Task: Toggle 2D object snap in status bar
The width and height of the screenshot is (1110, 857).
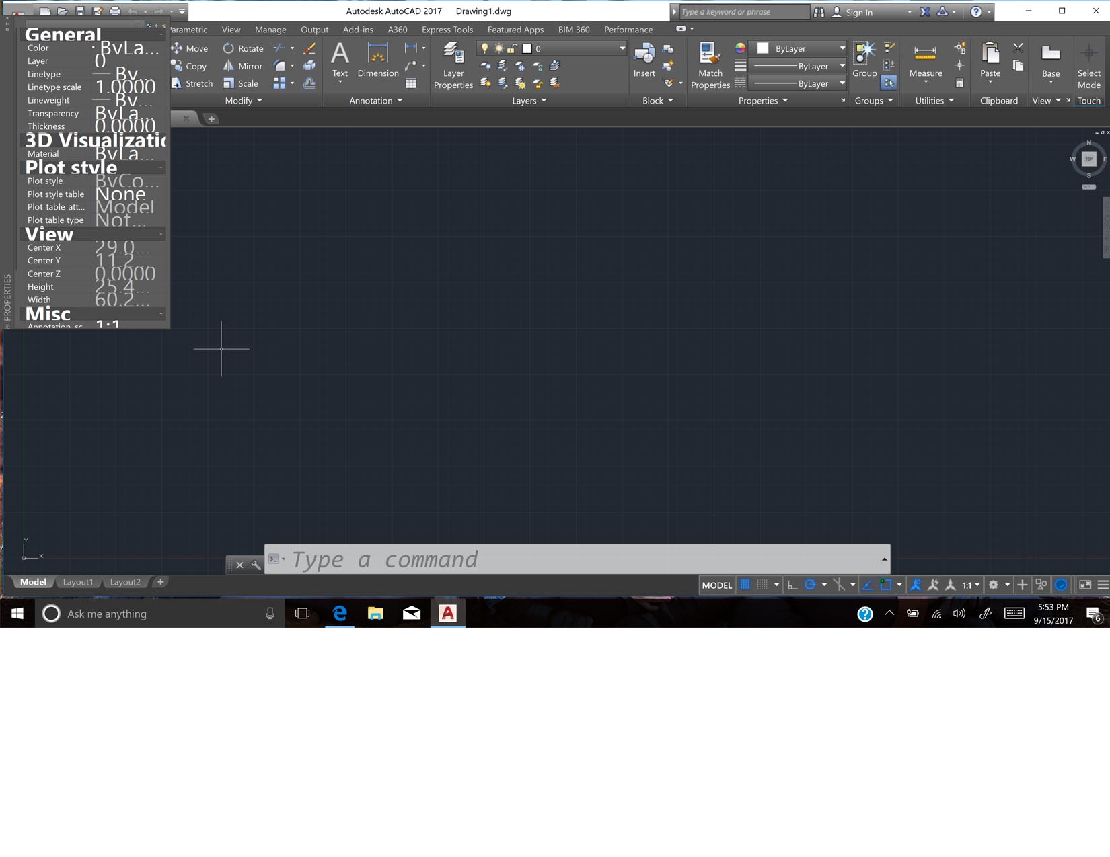Action: point(886,585)
